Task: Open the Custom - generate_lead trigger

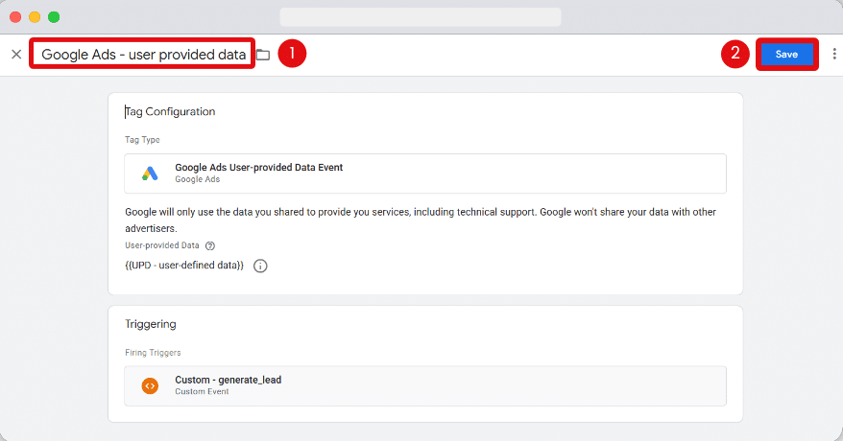Action: pyautogui.click(x=425, y=385)
